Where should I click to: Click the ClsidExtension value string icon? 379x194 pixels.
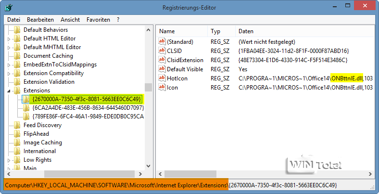[x=162, y=60]
